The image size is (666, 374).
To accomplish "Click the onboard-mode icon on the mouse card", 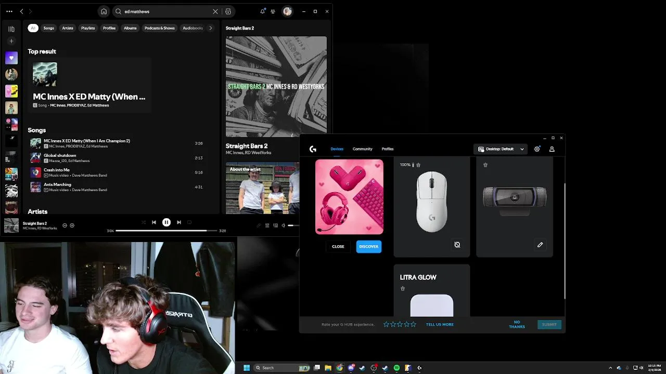I will tap(457, 245).
